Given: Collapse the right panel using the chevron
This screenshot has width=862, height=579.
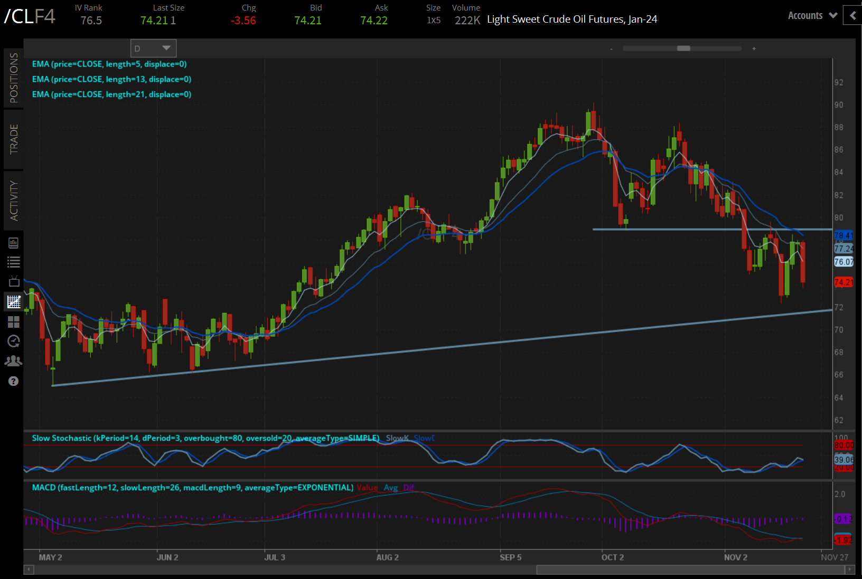Looking at the screenshot, I should coord(852,15).
